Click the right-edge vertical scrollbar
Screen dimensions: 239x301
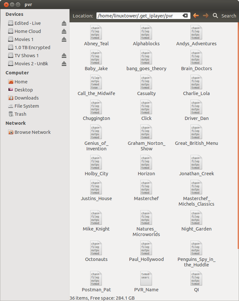[x=238, y=136]
